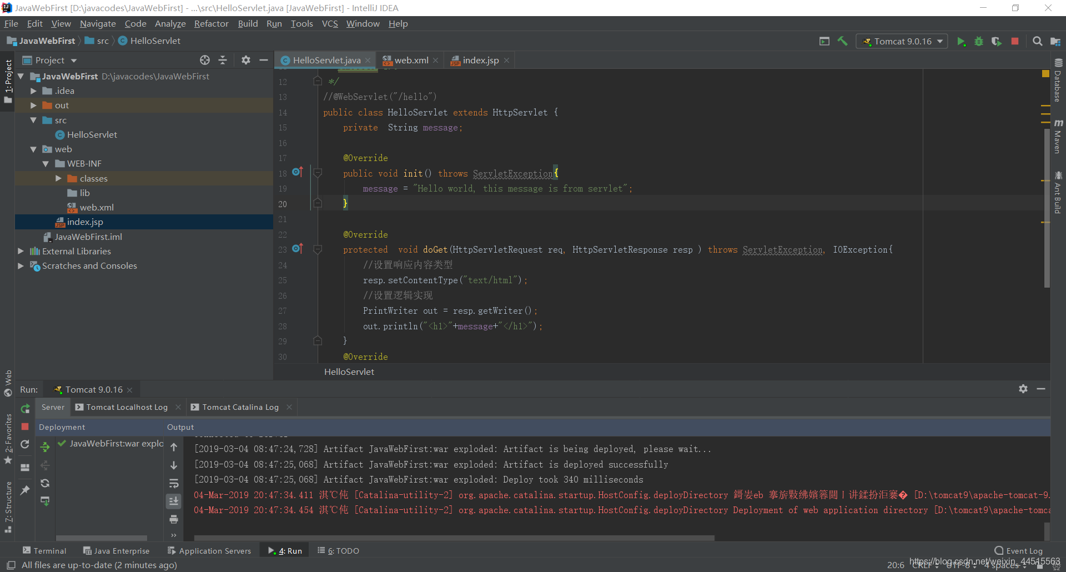1066x572 pixels.
Task: Open the Maven side panel
Action: click(1058, 137)
